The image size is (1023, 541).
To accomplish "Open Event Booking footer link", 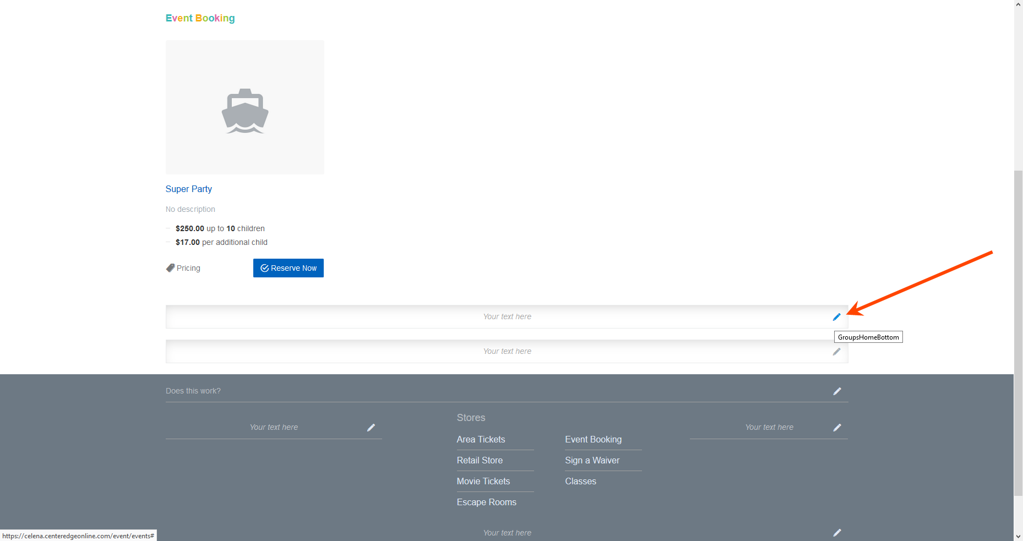I will tap(594, 439).
